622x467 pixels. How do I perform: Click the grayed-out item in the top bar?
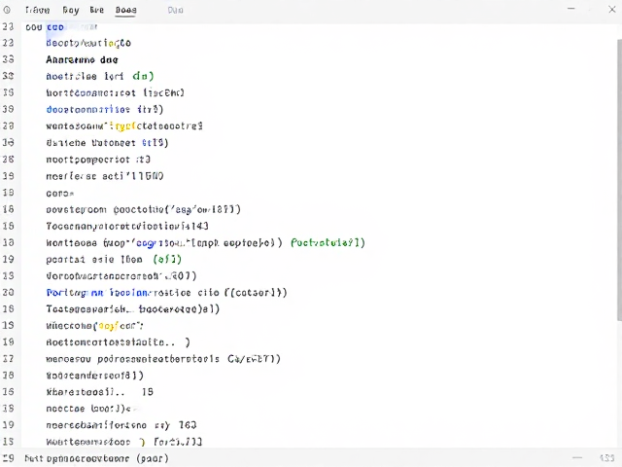point(175,10)
